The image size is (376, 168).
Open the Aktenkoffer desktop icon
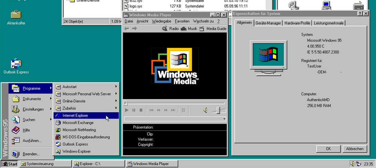click(x=16, y=17)
